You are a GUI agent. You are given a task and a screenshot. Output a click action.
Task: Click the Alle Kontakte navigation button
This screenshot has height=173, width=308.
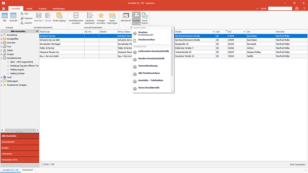tap(20, 136)
